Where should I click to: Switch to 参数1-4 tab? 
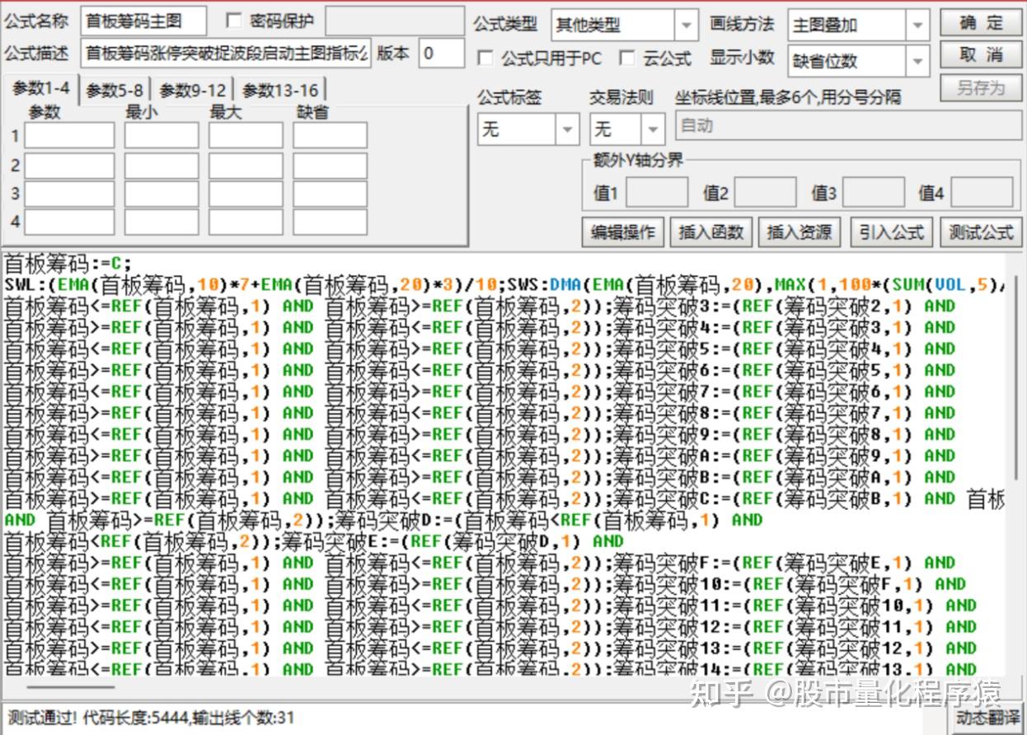click(x=41, y=89)
